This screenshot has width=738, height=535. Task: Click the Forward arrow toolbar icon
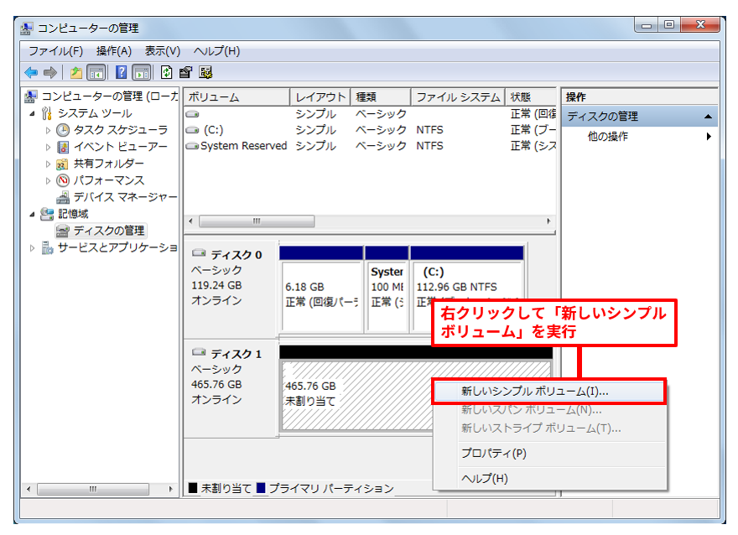49,72
